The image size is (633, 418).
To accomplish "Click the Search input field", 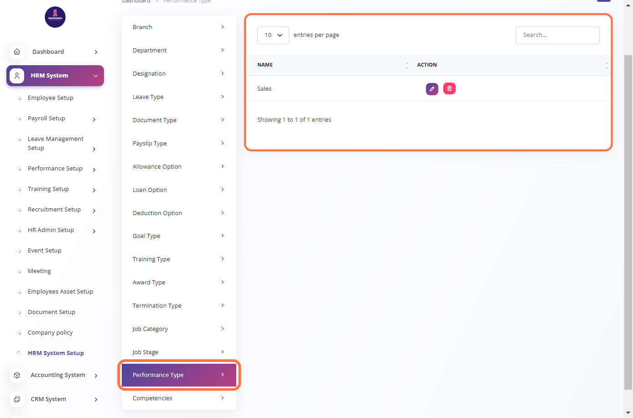I will click(x=557, y=35).
